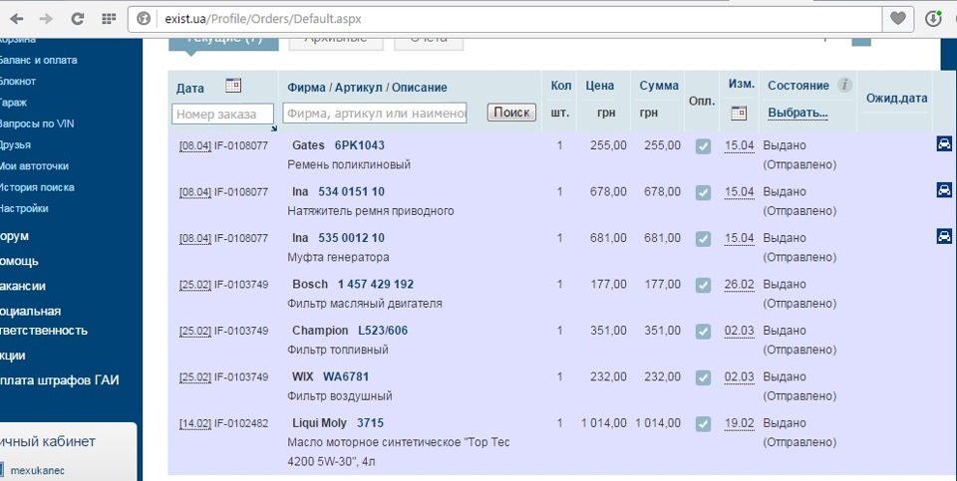Open change date 02.03 in WIX row

(739, 377)
